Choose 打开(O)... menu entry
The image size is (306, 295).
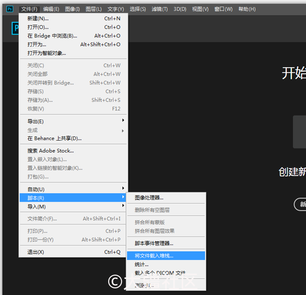74,27
